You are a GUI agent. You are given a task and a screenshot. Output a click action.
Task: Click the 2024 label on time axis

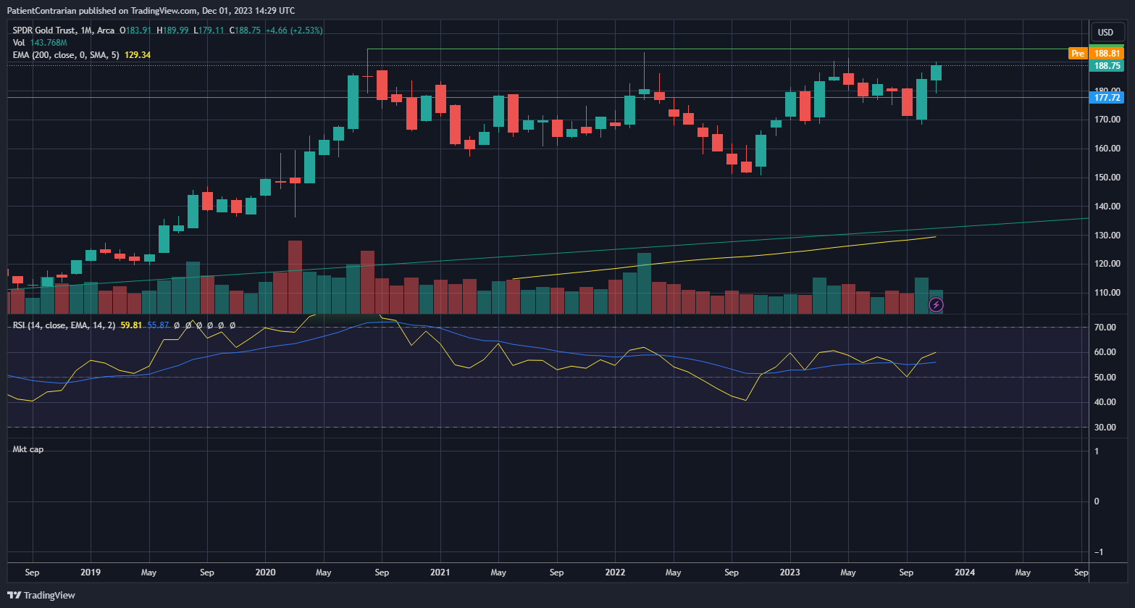pyautogui.click(x=965, y=572)
